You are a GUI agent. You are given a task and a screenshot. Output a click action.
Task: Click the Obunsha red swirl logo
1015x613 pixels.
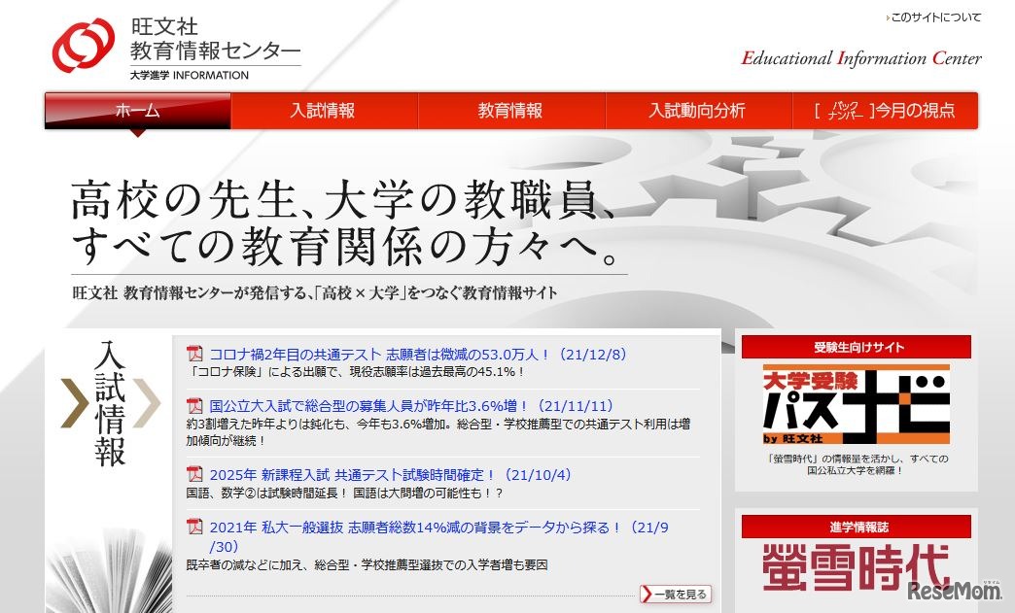[x=87, y=41]
